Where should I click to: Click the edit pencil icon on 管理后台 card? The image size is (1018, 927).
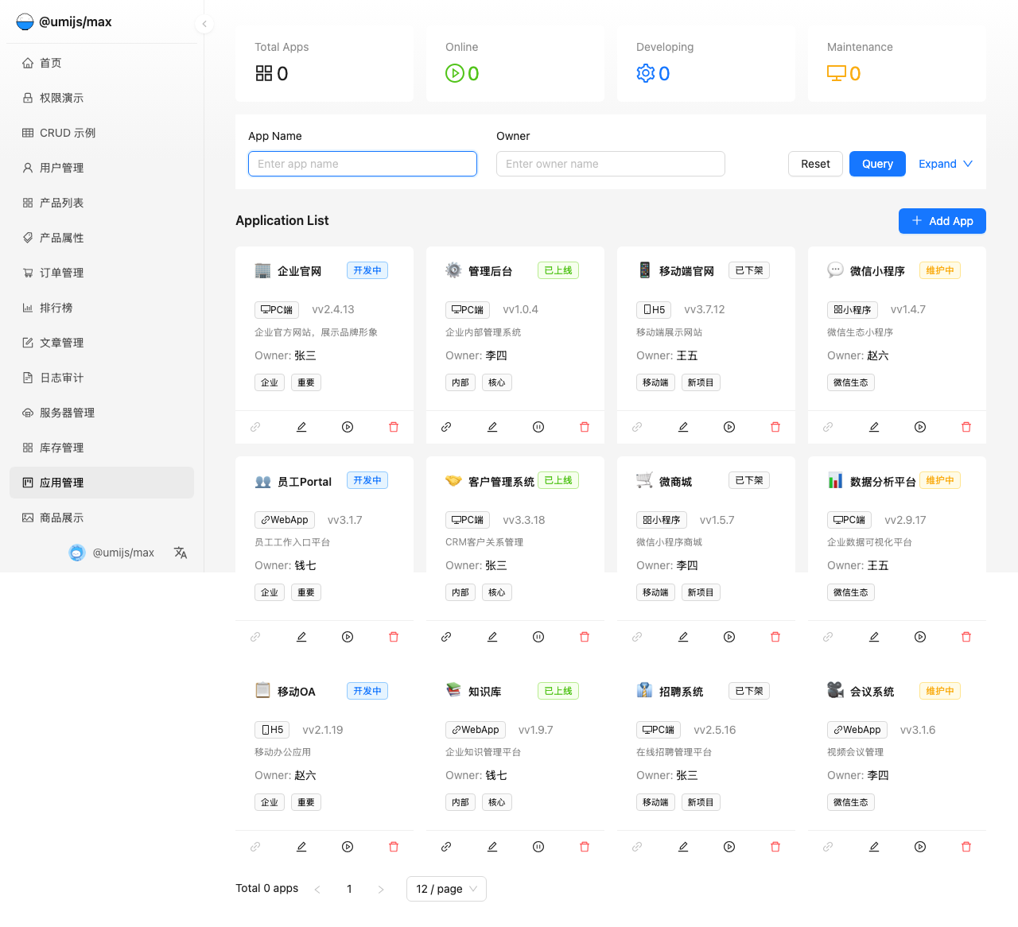492,427
